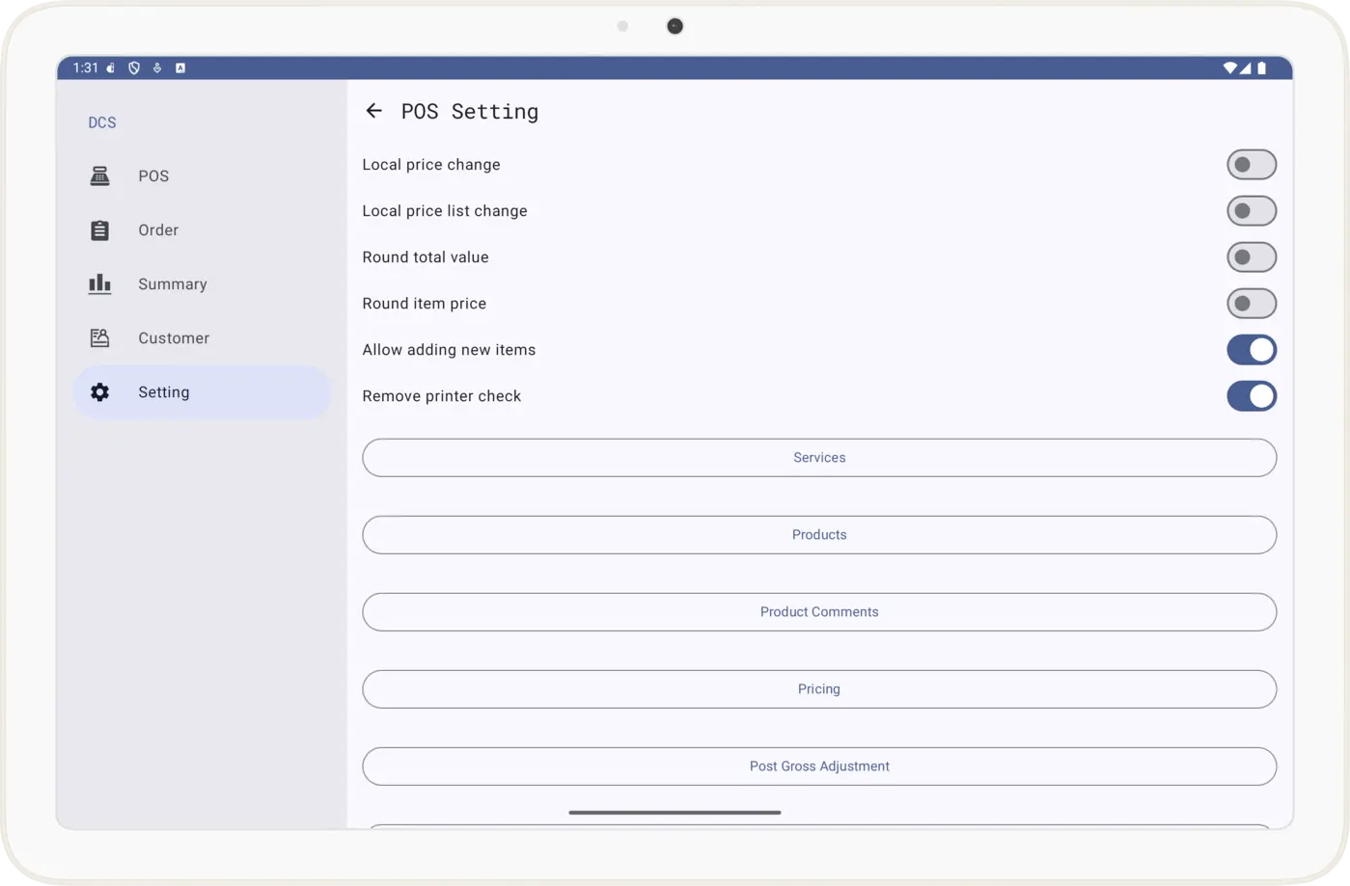This screenshot has height=886, width=1350.
Task: Open the Products settings button
Action: pyautogui.click(x=818, y=535)
